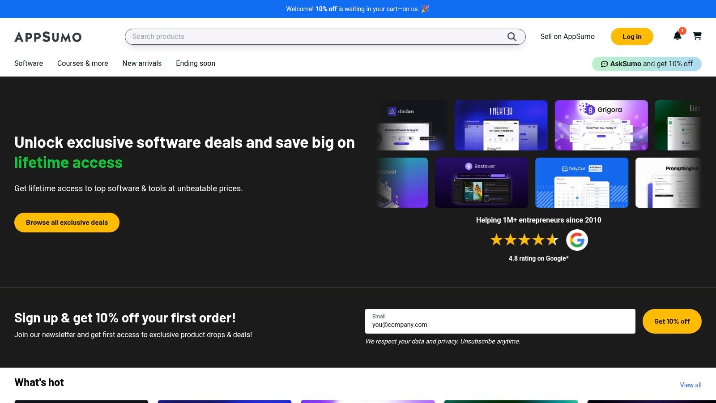The image size is (716, 403).
Task: Open the Courses & more menu
Action: (83, 63)
